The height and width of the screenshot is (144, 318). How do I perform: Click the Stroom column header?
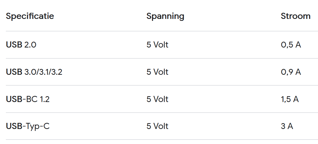point(295,16)
